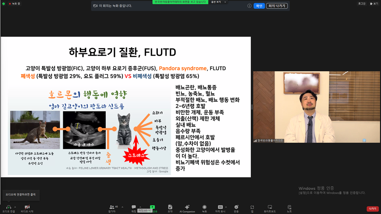Click the red leave button
Screen dimensions: 381x214
pos(373,209)
